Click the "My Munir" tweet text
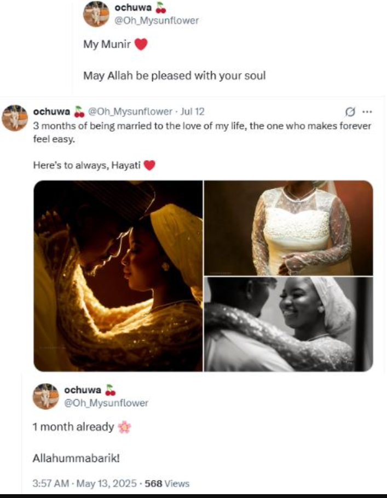 107,45
